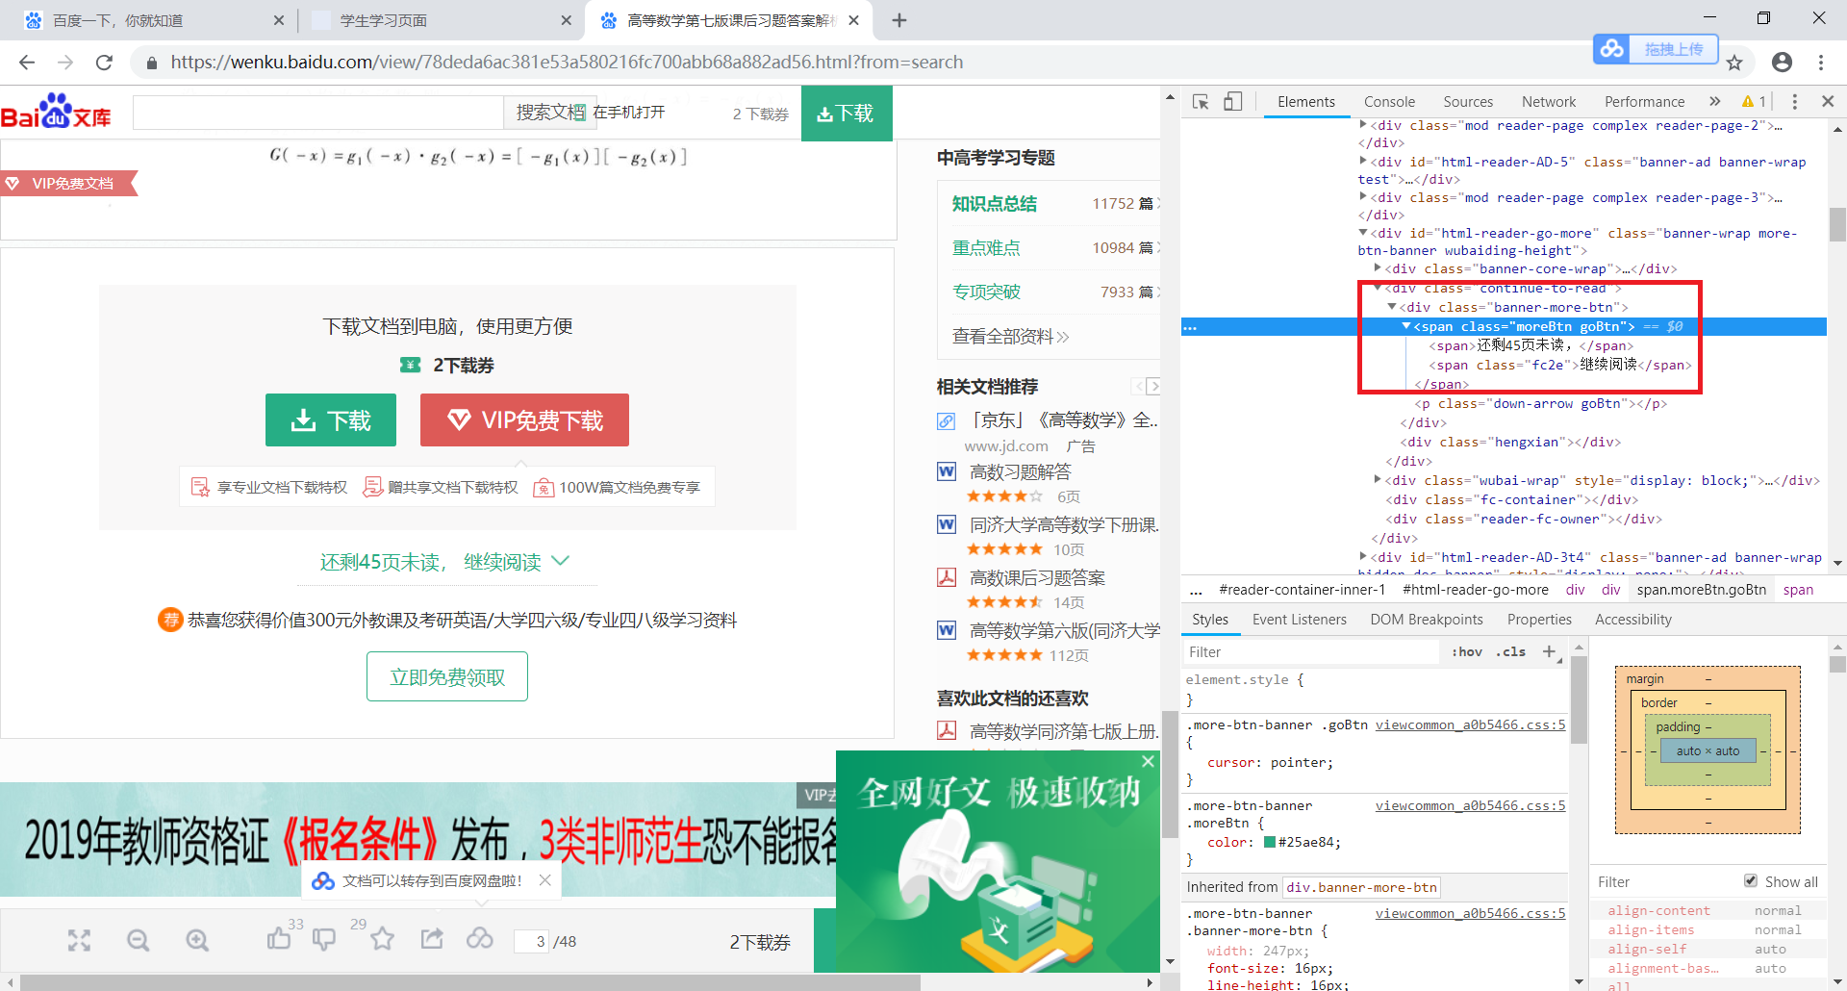This screenshot has height=991, width=1847.
Task: Reload the page
Action: tap(104, 63)
